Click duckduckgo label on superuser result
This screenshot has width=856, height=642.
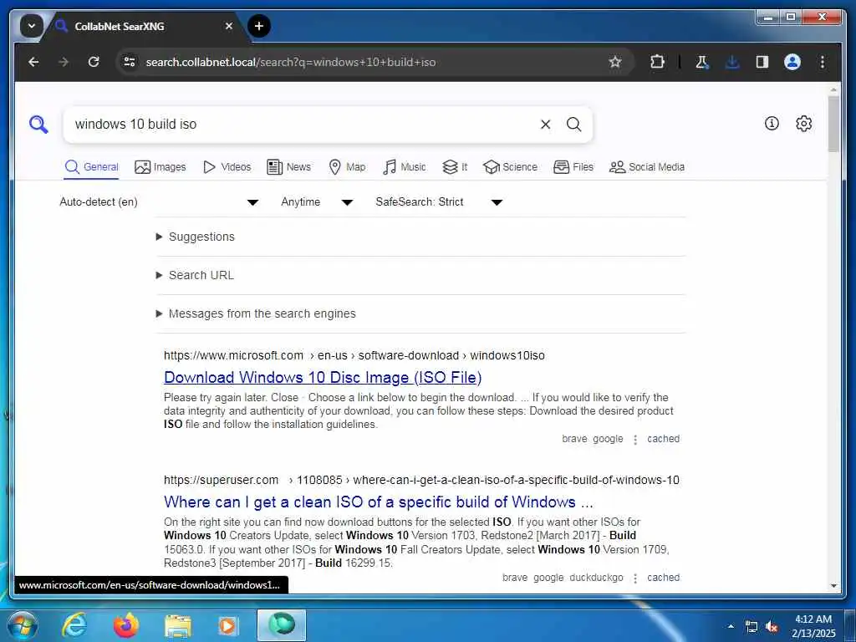click(x=596, y=578)
